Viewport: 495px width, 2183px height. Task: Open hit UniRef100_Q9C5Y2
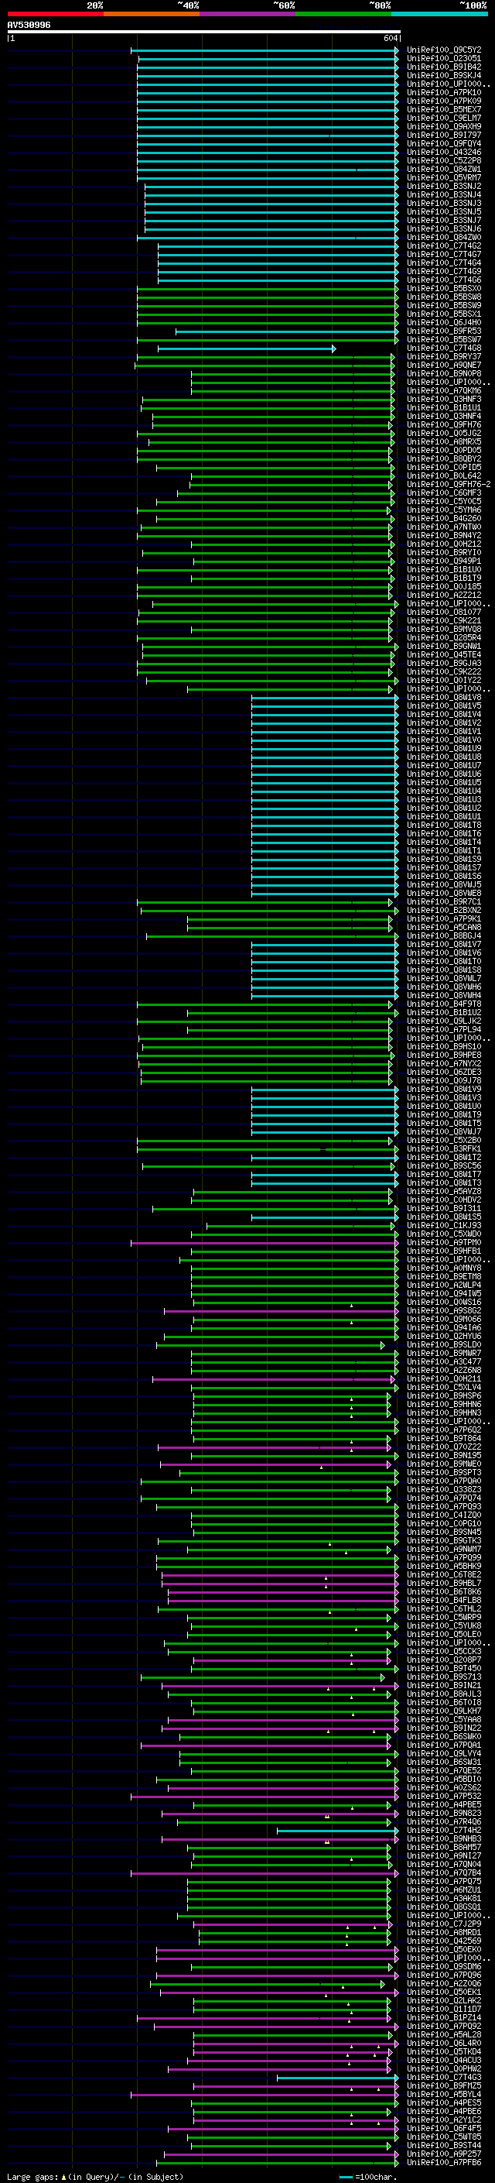tap(444, 50)
